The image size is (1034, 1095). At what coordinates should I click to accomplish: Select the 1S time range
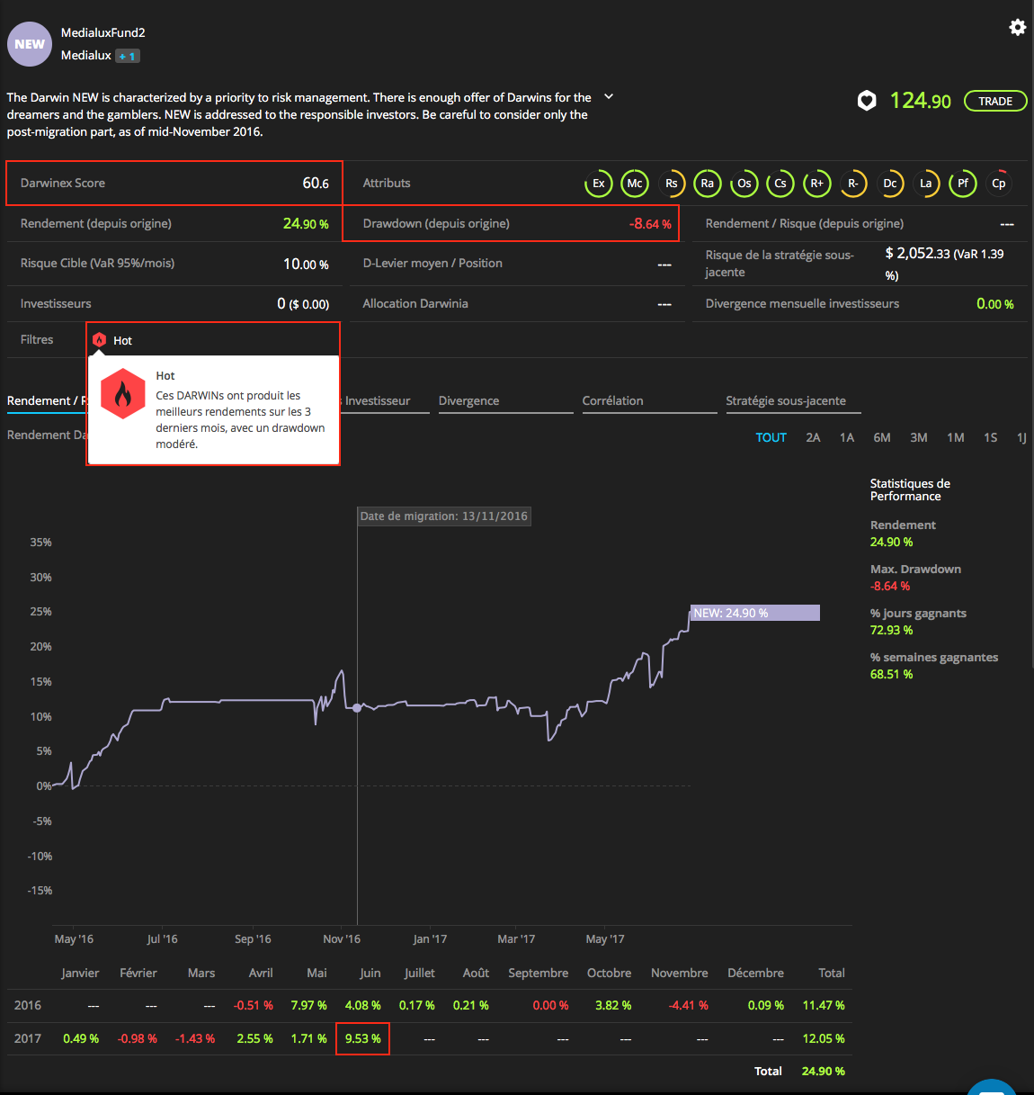pos(991,437)
